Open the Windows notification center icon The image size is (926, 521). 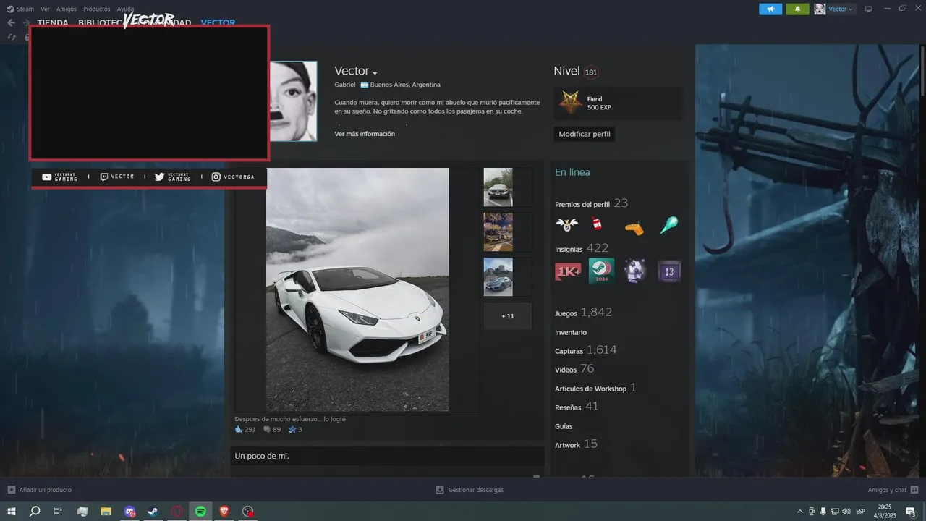[x=911, y=512]
